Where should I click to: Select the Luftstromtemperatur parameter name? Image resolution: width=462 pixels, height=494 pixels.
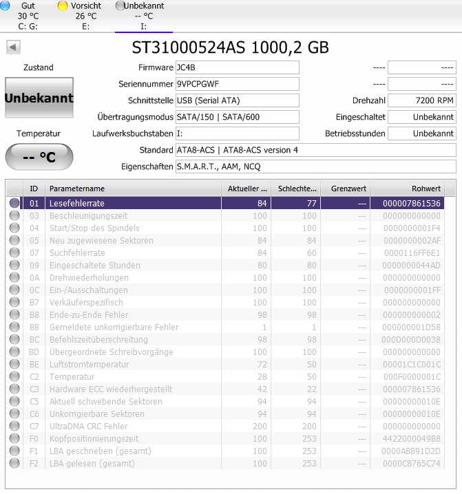[x=90, y=364]
